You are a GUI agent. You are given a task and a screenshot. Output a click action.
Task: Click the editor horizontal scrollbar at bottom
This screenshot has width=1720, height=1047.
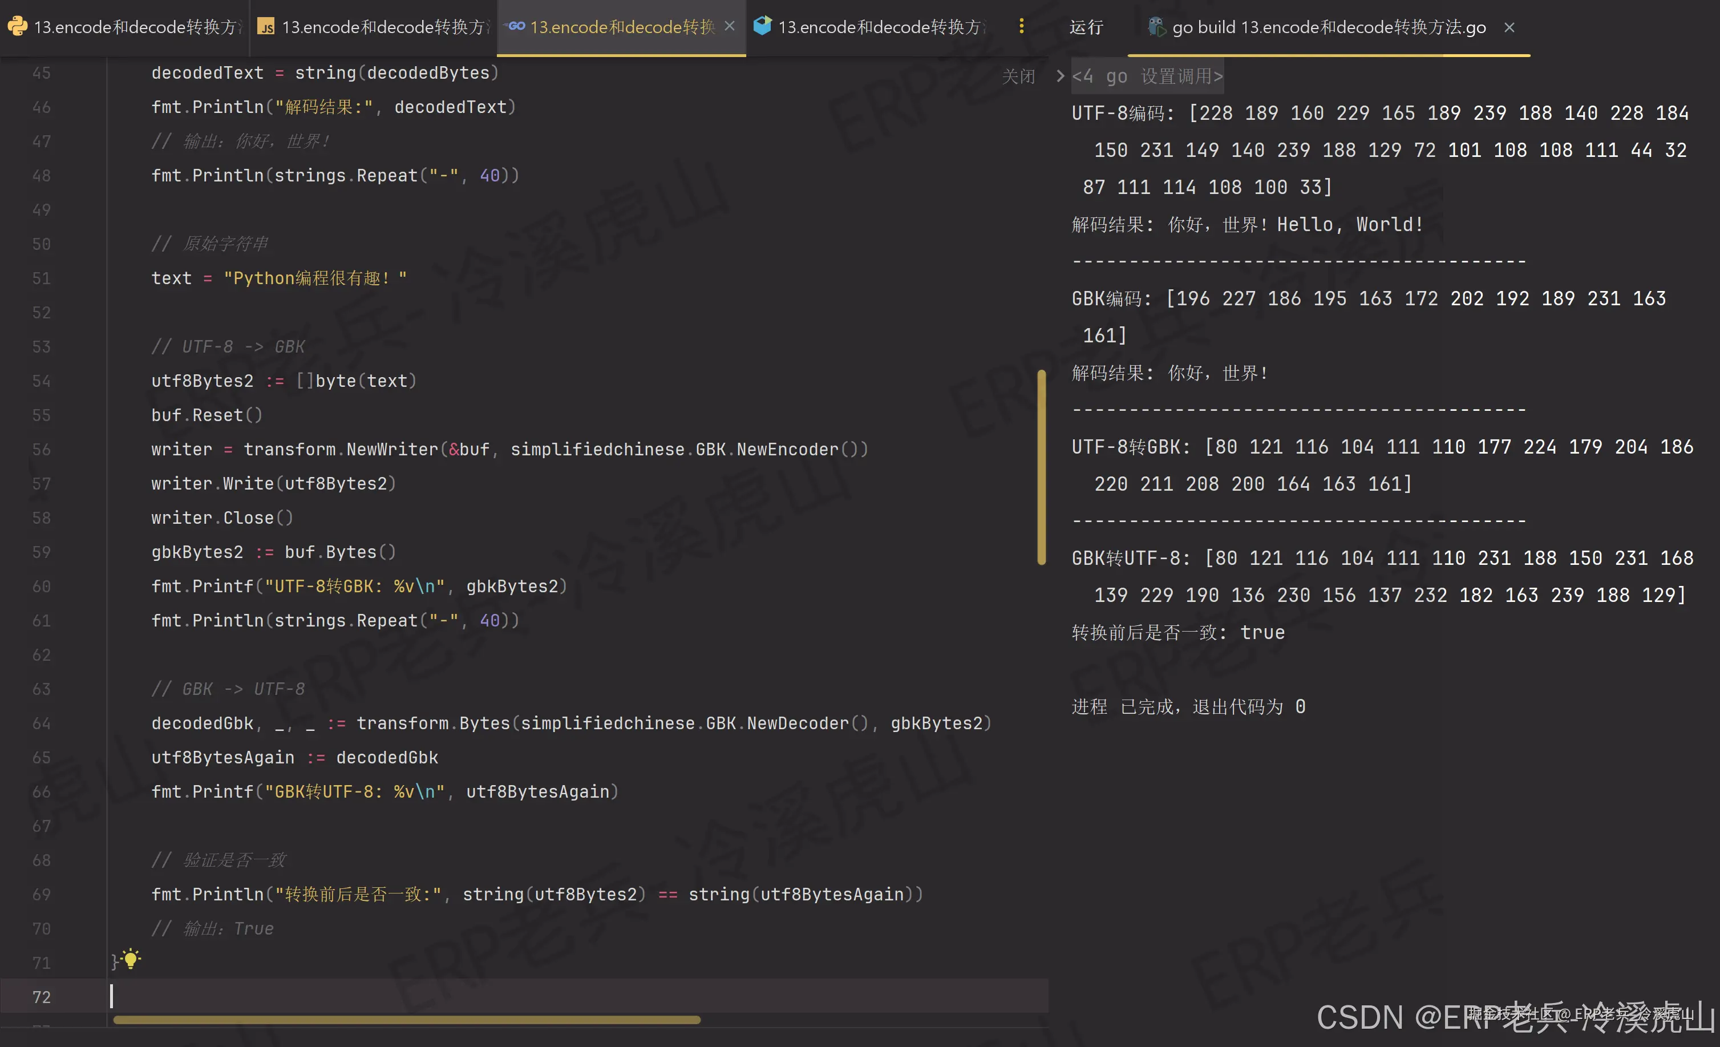pos(406,1020)
